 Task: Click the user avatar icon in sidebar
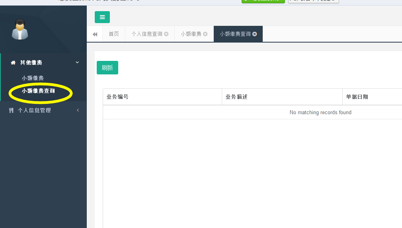[x=20, y=30]
